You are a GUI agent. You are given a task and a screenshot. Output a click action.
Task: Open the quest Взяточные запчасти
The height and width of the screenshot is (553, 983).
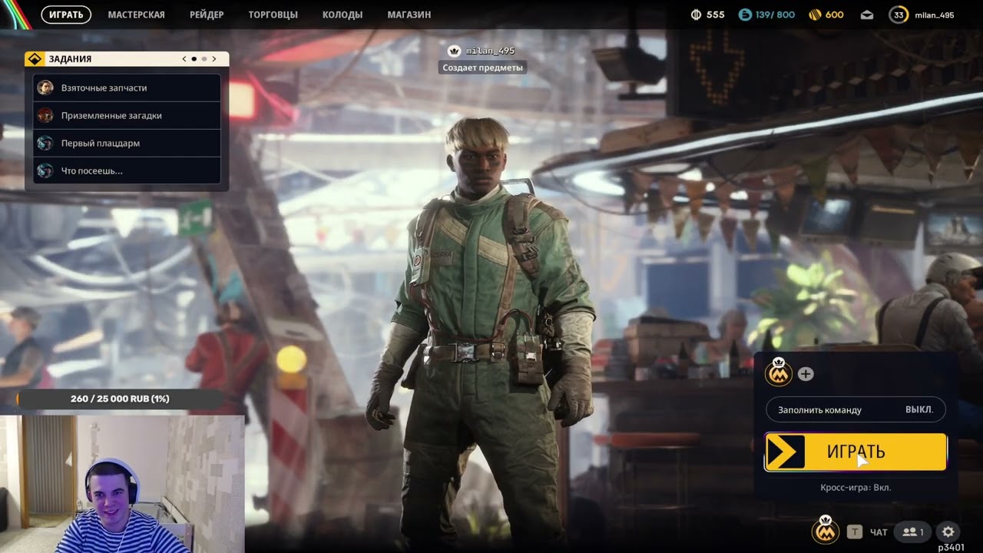127,88
